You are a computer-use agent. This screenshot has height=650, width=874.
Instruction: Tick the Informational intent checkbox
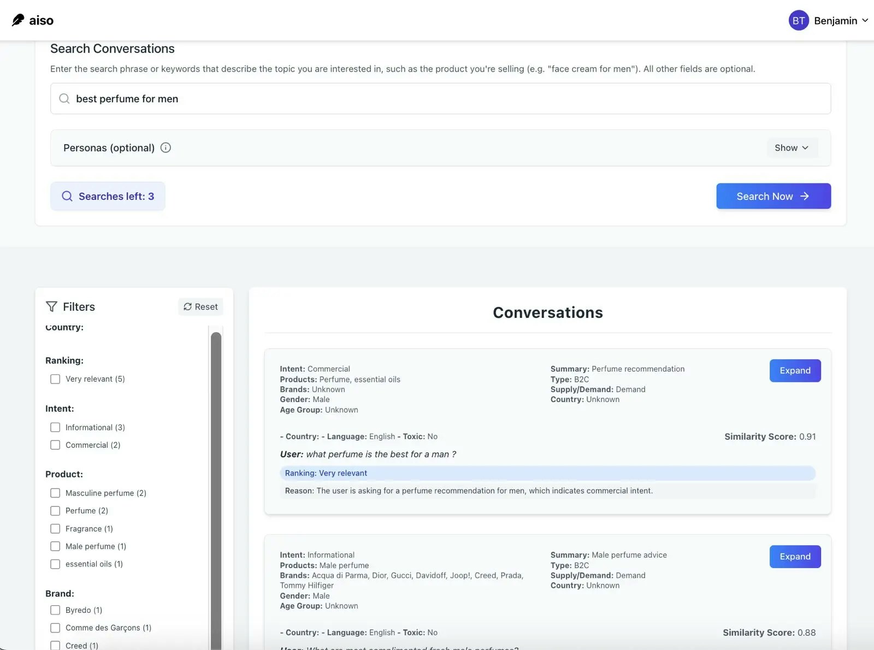click(x=55, y=427)
